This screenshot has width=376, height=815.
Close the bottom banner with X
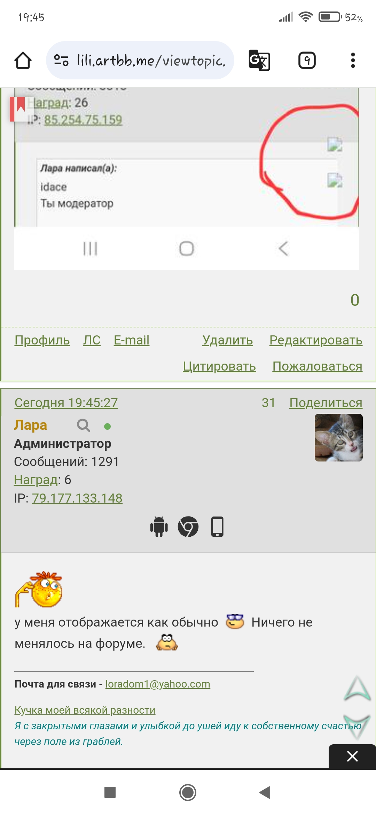pyautogui.click(x=352, y=756)
